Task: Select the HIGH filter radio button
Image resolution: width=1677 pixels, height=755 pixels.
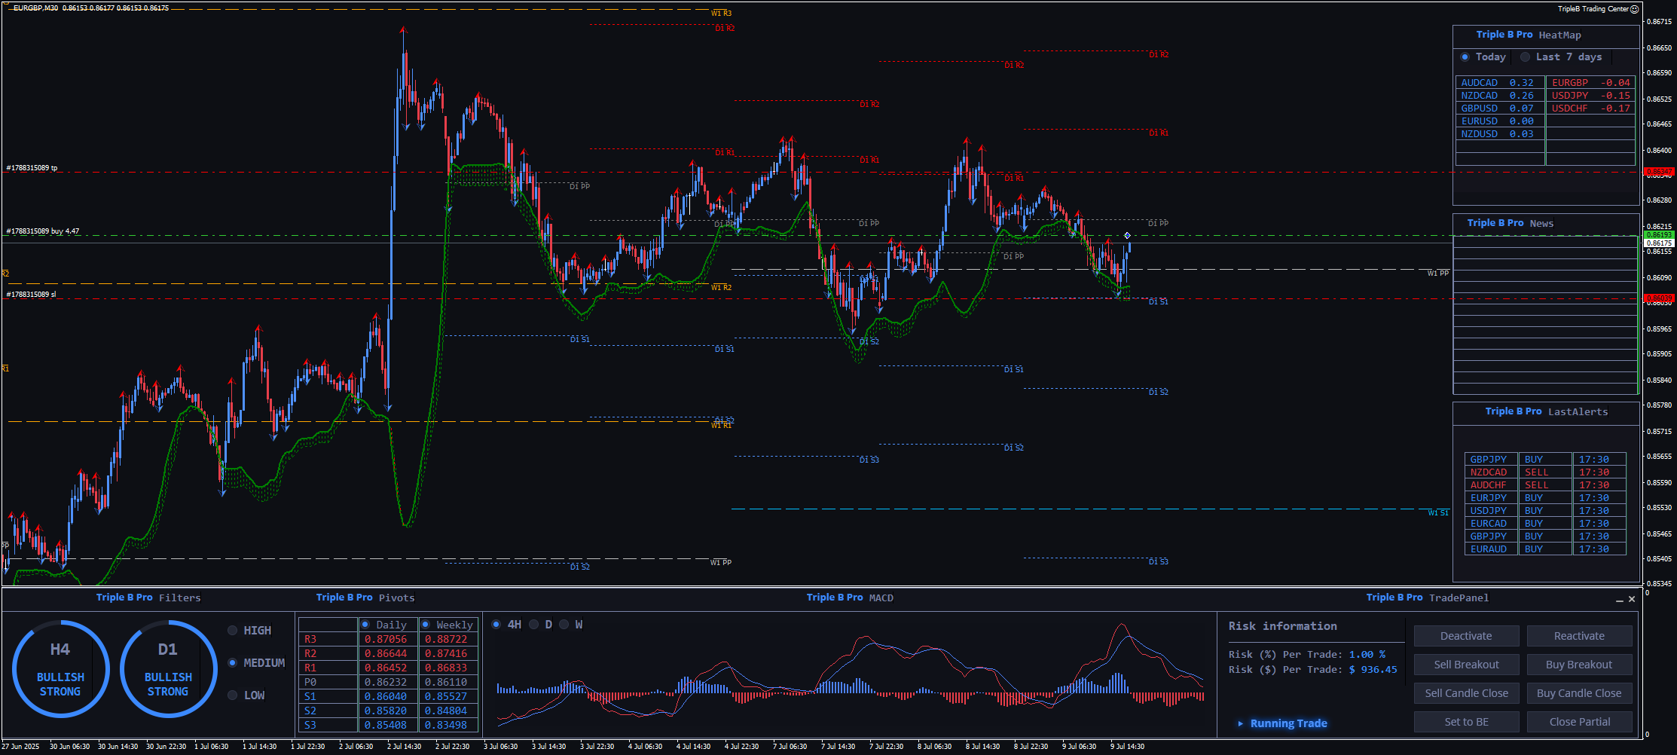Action: (x=233, y=631)
